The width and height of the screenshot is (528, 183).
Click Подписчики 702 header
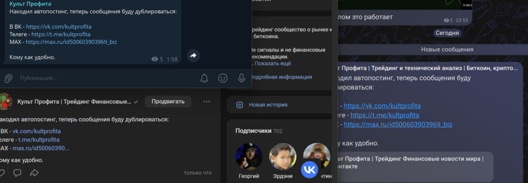258,131
